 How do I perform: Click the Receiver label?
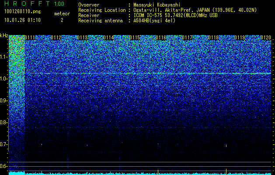pos(89,15)
